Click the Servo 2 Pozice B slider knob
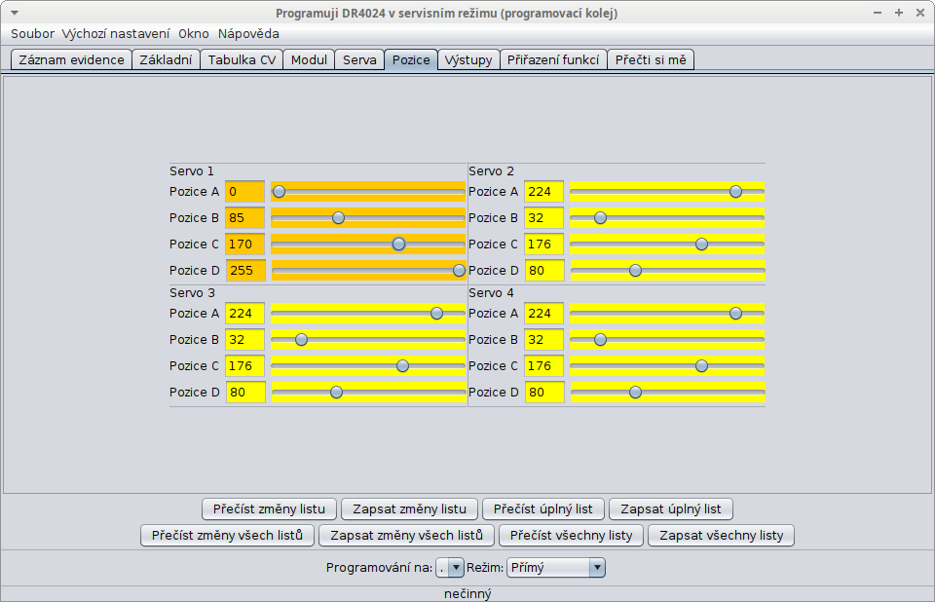 pos(600,217)
